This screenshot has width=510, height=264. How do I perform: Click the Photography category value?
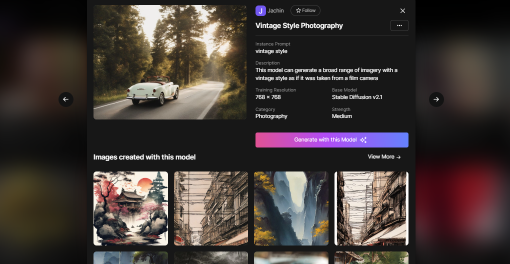click(271, 116)
